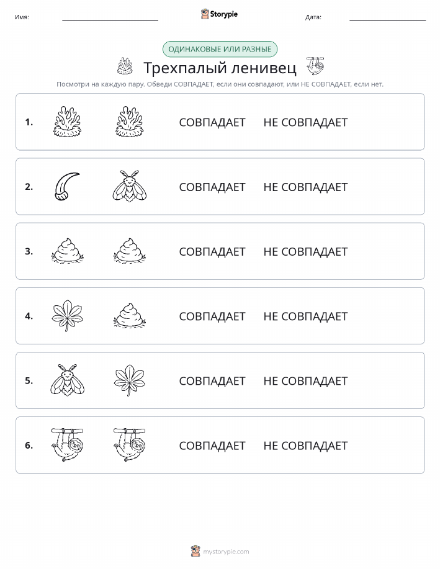Click the first coral image in row 1
This screenshot has width=440, height=569.
67,122
